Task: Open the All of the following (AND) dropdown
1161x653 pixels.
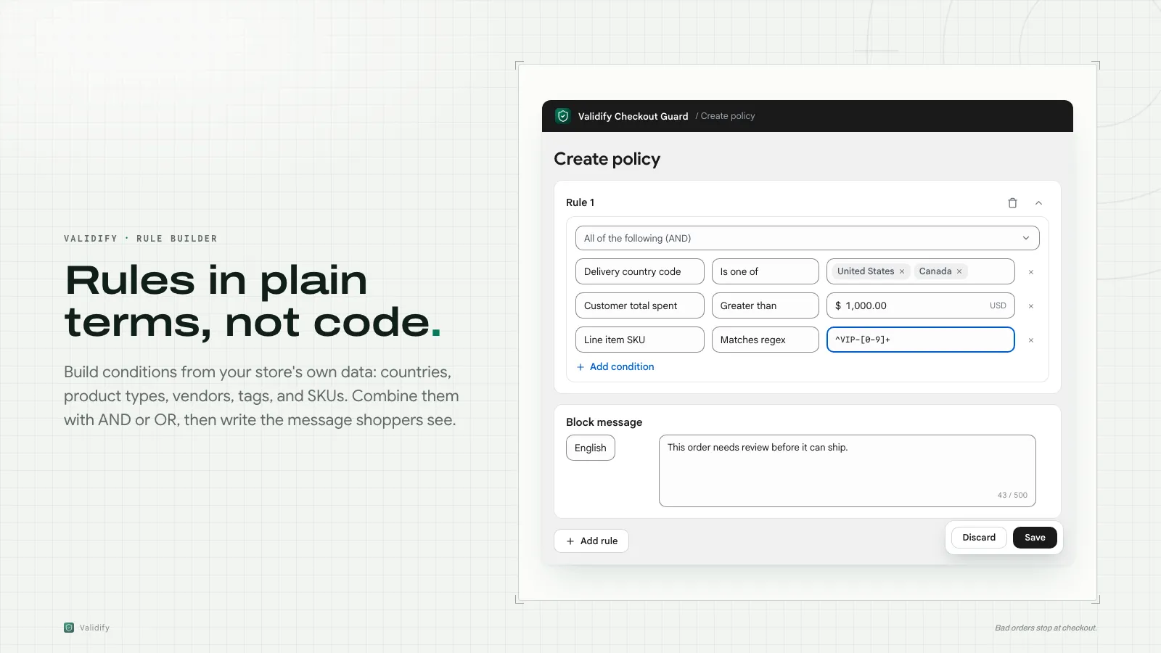Action: pyautogui.click(x=807, y=238)
